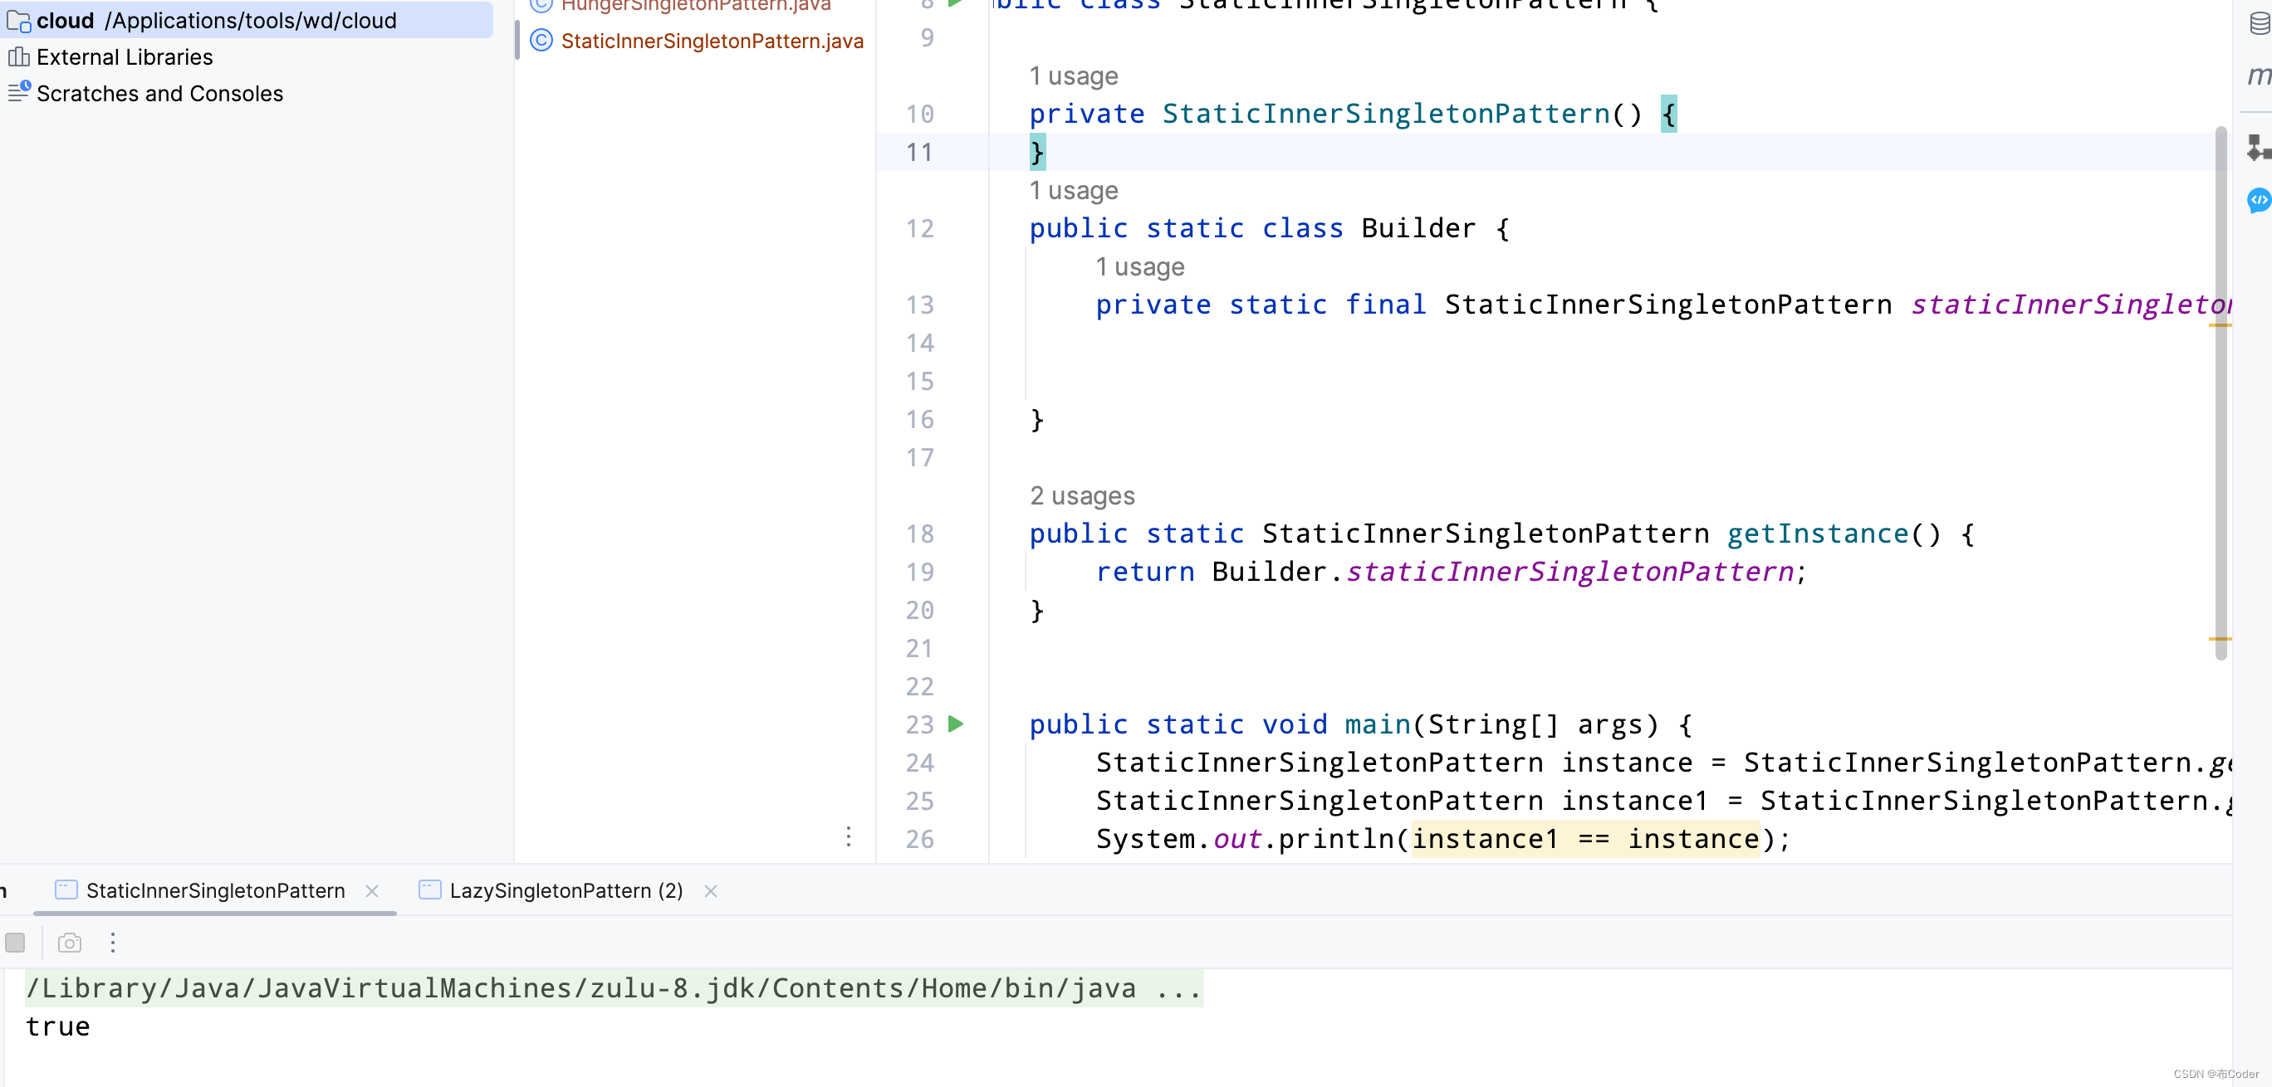2272x1087 pixels.
Task: Open StaticInnerSingletonPattern.java file
Action: click(711, 41)
